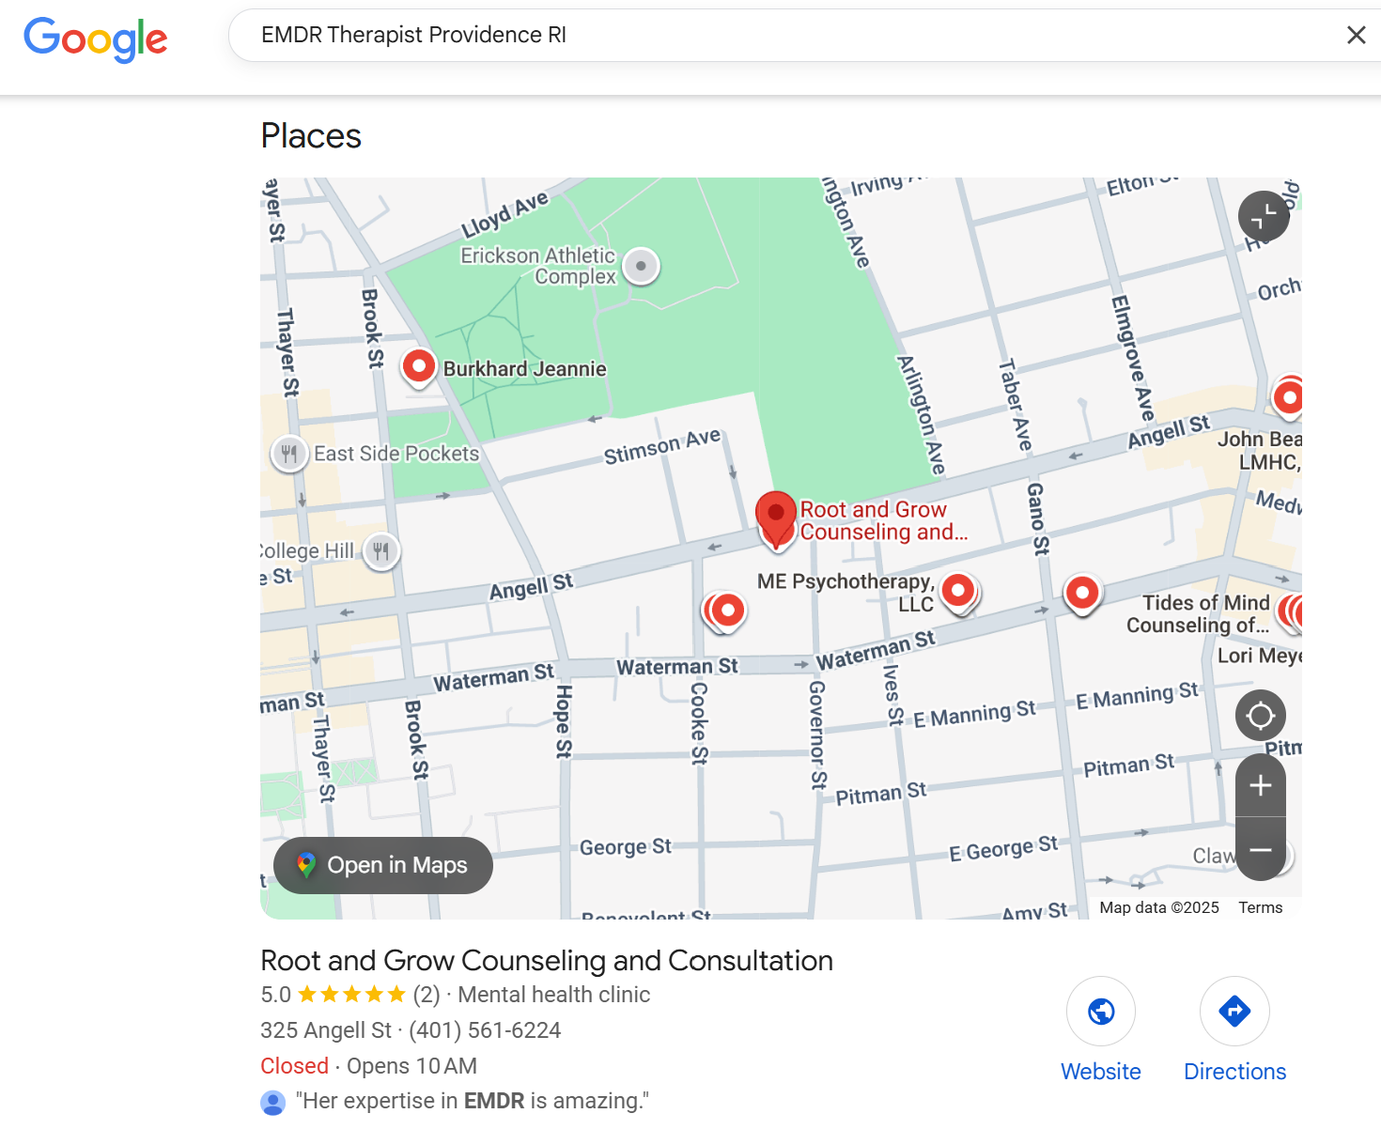Open the map in Google Maps
The width and height of the screenshot is (1381, 1129).
click(383, 865)
